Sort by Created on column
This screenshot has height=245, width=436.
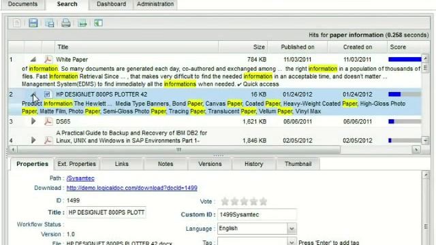click(x=357, y=47)
